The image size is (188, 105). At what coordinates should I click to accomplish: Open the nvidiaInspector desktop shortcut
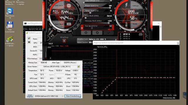click(10, 41)
